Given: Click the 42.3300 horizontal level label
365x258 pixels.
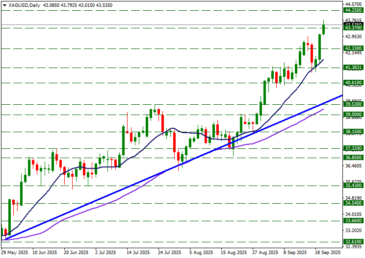Looking at the screenshot, I should (x=353, y=48).
